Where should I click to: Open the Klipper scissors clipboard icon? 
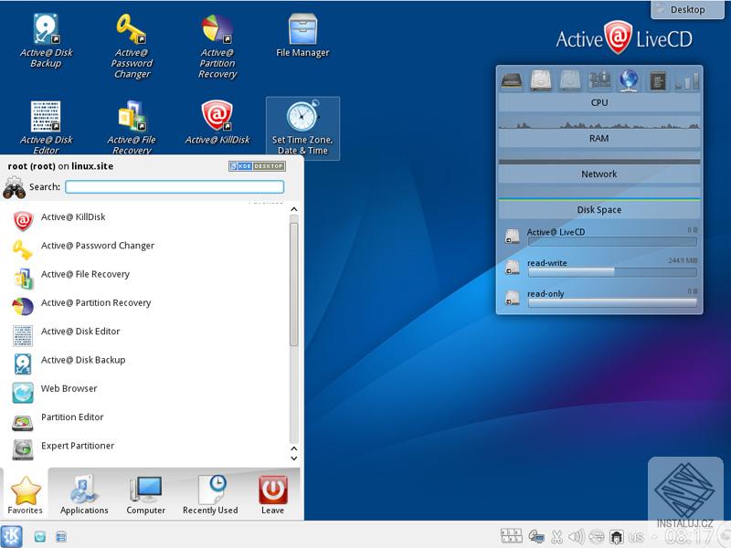556,537
